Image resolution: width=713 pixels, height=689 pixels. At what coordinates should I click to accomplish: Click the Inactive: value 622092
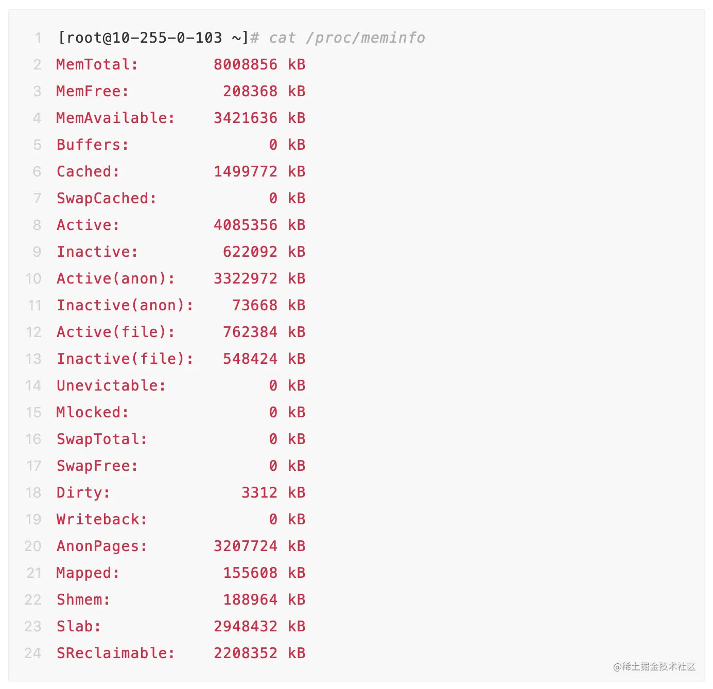250,252
